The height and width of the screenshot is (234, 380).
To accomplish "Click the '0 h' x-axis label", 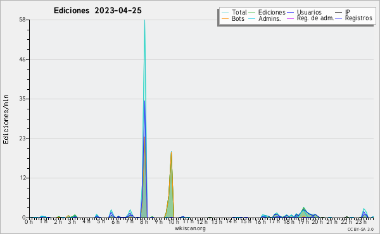I will click(x=28, y=222).
